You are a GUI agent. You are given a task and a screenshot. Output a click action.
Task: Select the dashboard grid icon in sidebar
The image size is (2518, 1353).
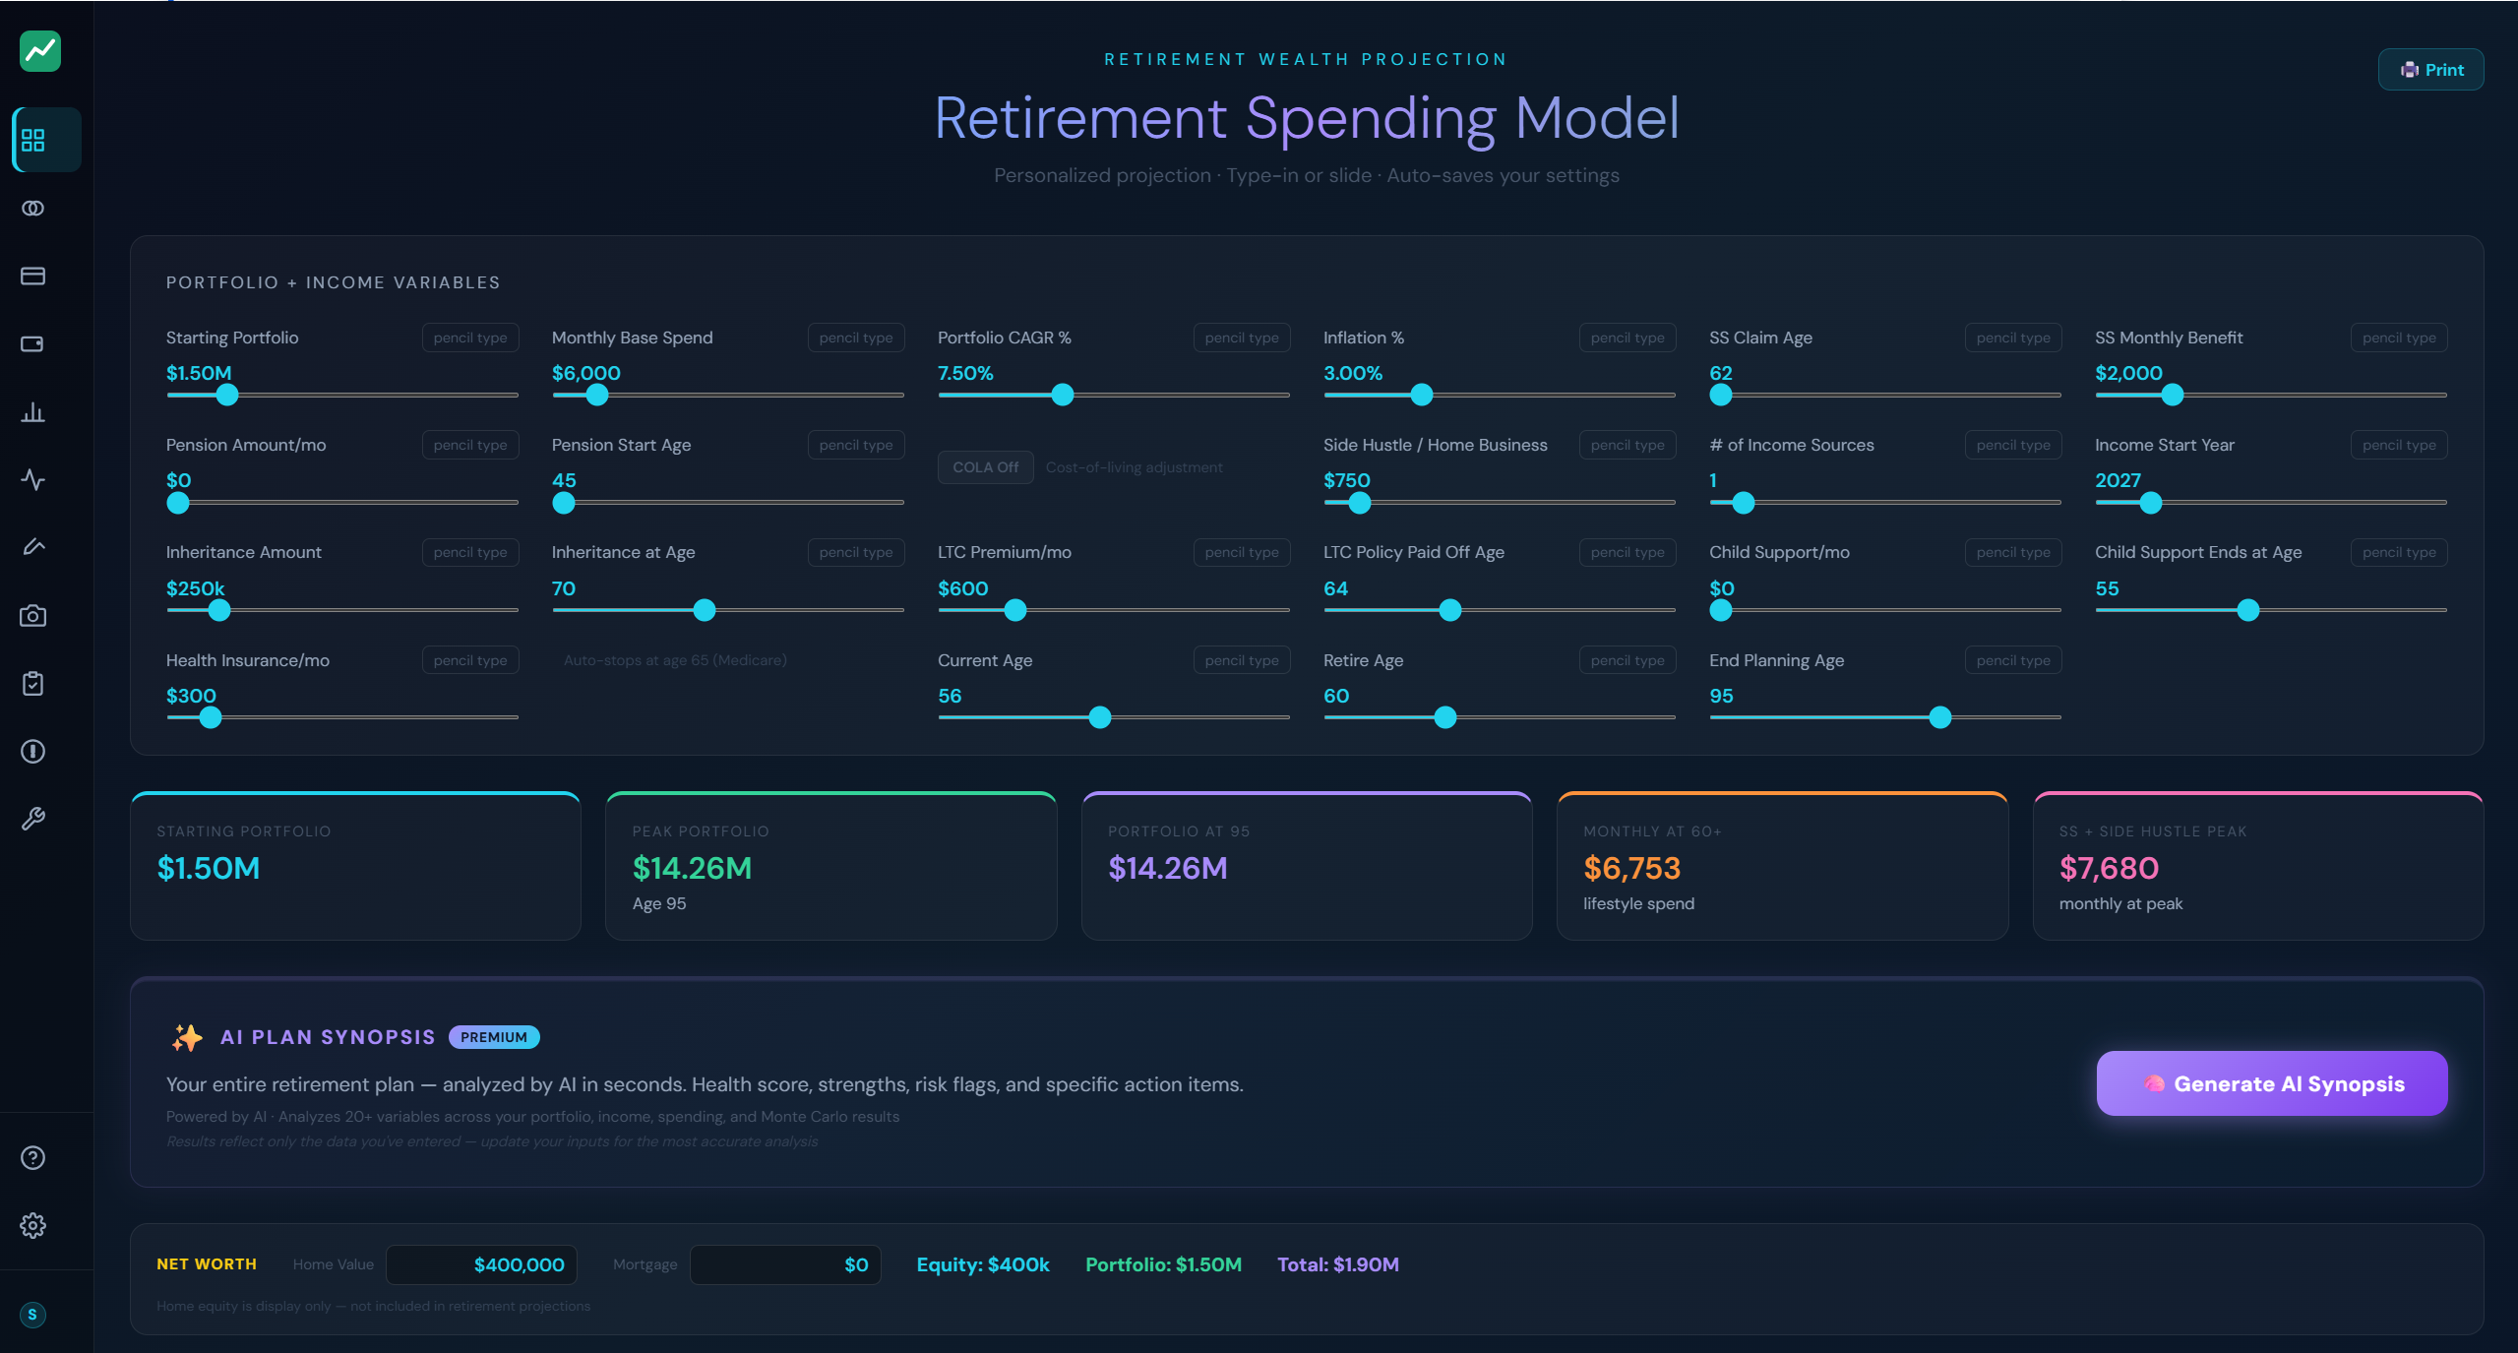[x=32, y=140]
